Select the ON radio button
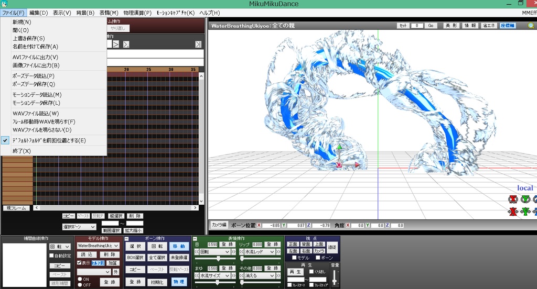This screenshot has height=289, width=537. click(x=80, y=279)
